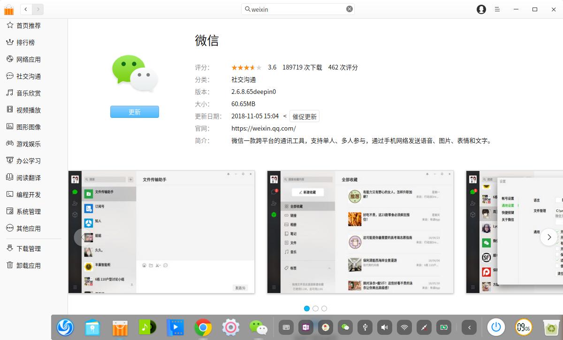
Task: Open the weixin.qq.com official website link
Action: [x=261, y=128]
